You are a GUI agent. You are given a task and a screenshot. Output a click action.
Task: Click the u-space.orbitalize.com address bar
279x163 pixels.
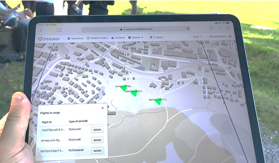136,29
